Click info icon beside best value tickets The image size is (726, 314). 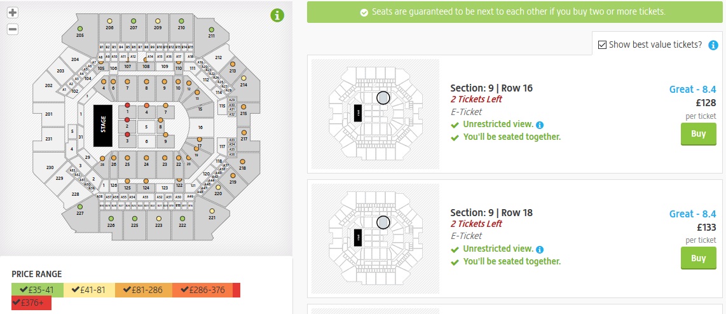click(x=713, y=45)
